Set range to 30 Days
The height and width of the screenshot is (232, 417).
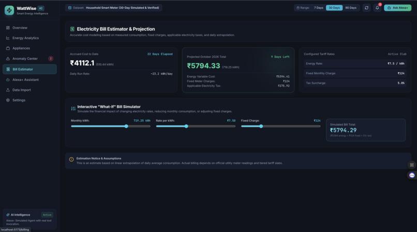(334, 8)
